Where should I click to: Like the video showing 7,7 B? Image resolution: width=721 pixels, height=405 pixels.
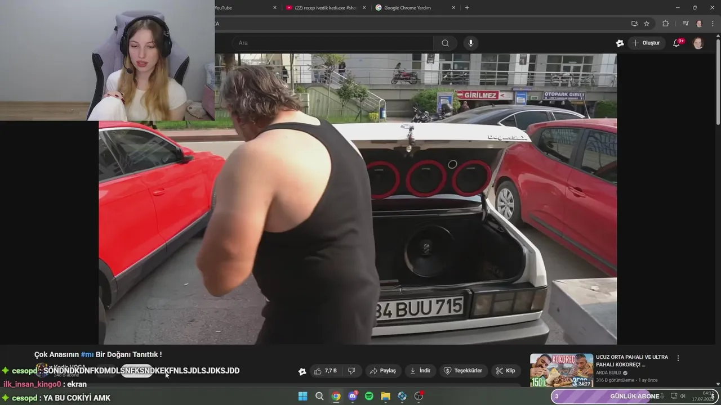pyautogui.click(x=326, y=371)
